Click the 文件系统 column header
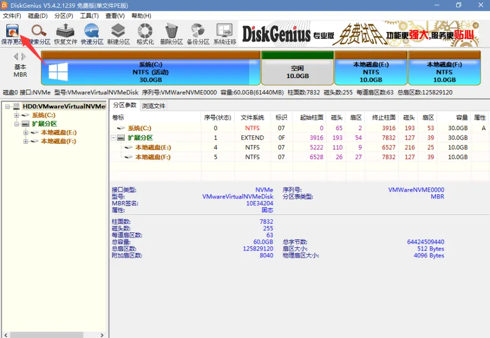This screenshot has width=490, height=338. 252,118
